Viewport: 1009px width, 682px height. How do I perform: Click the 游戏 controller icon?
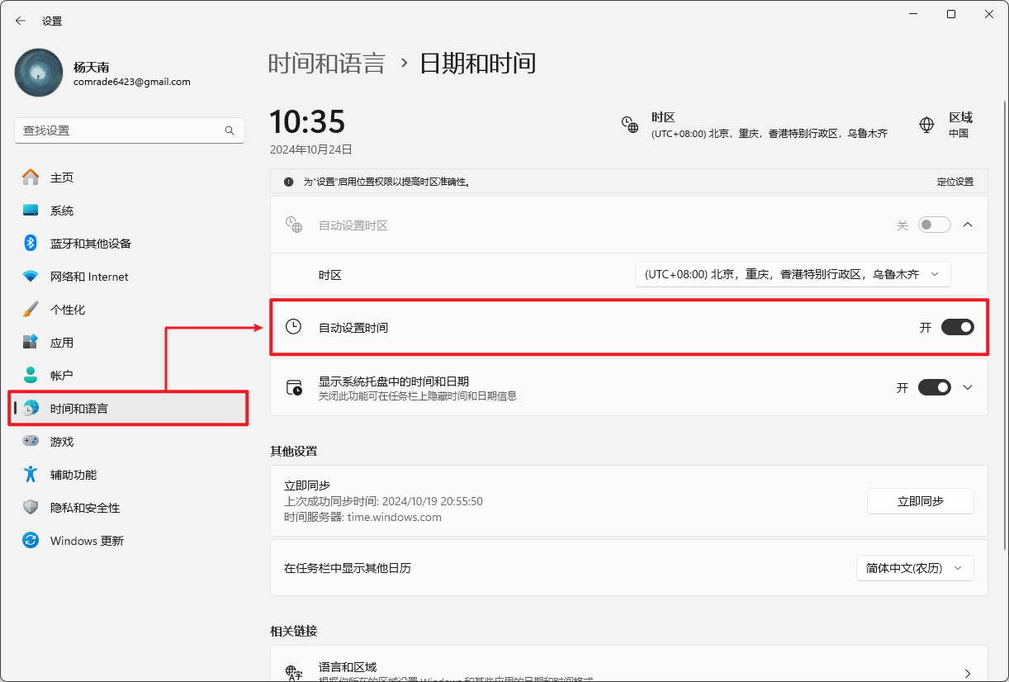pos(31,442)
